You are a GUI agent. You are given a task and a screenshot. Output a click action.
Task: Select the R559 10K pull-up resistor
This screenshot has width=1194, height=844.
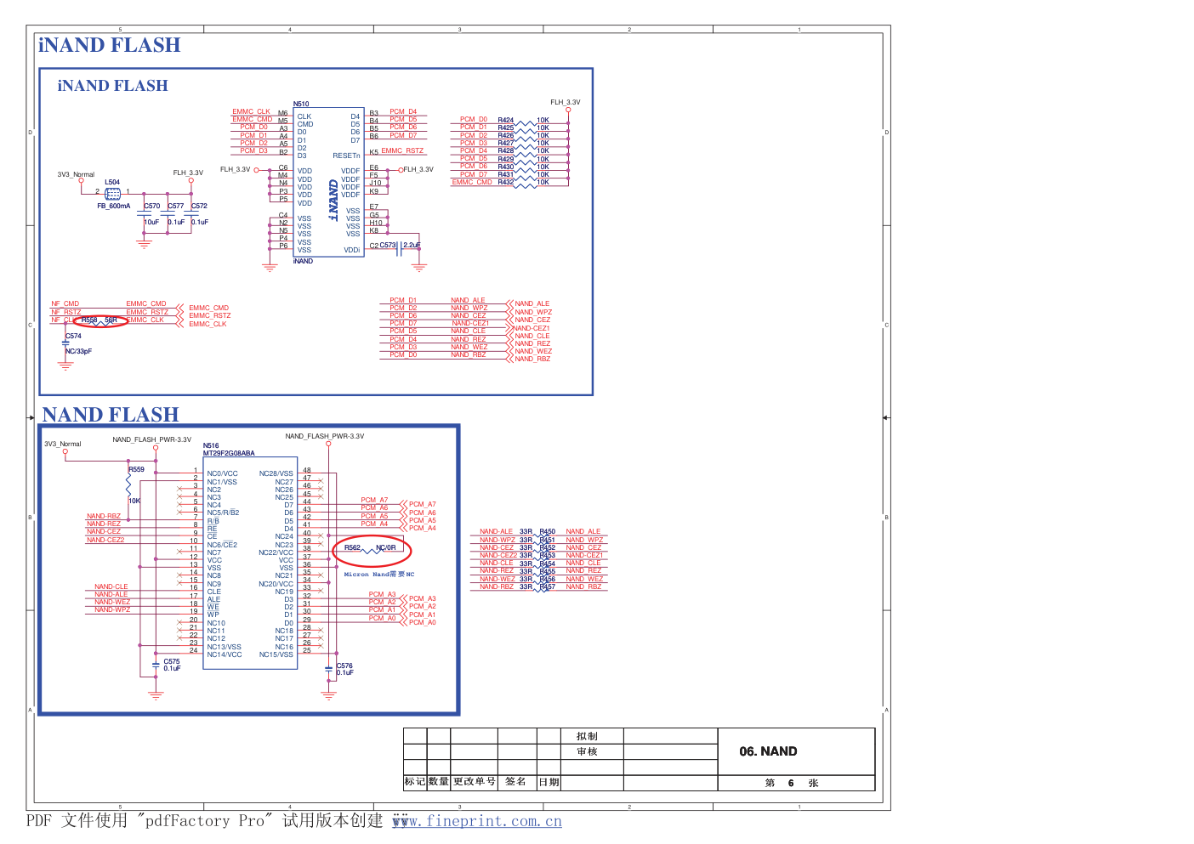click(x=128, y=484)
